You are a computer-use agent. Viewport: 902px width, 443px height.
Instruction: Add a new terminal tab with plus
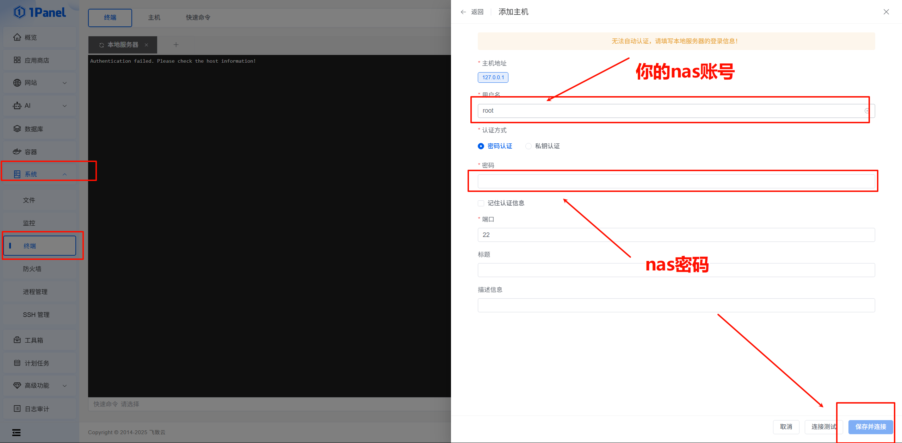[x=176, y=45]
